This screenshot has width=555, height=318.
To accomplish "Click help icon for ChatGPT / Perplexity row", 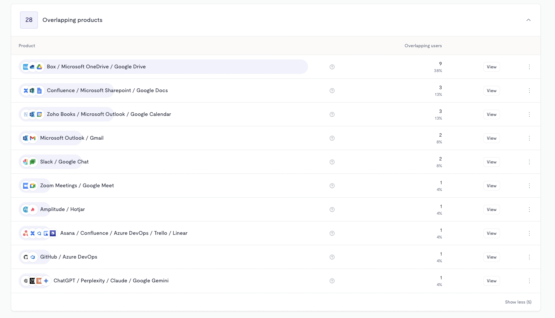I will [332, 281].
